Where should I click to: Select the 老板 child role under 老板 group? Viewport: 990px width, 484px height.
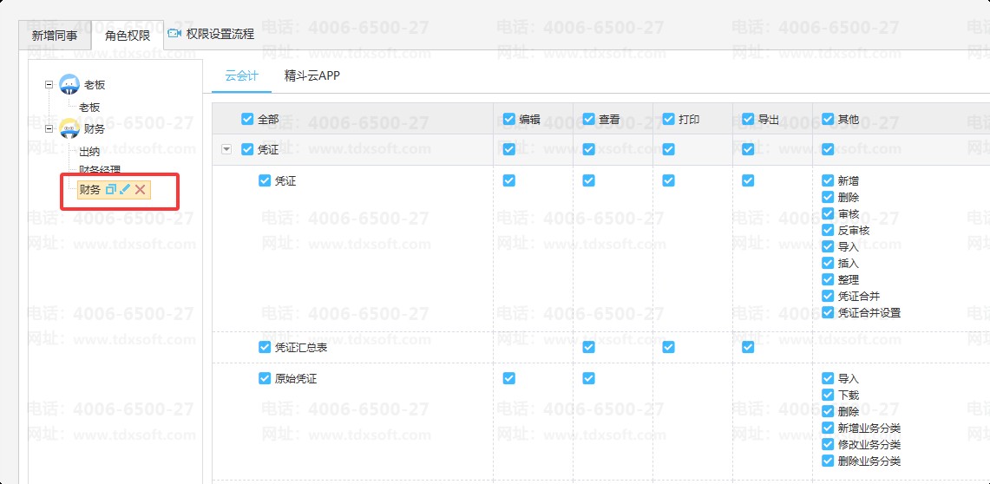coord(89,108)
